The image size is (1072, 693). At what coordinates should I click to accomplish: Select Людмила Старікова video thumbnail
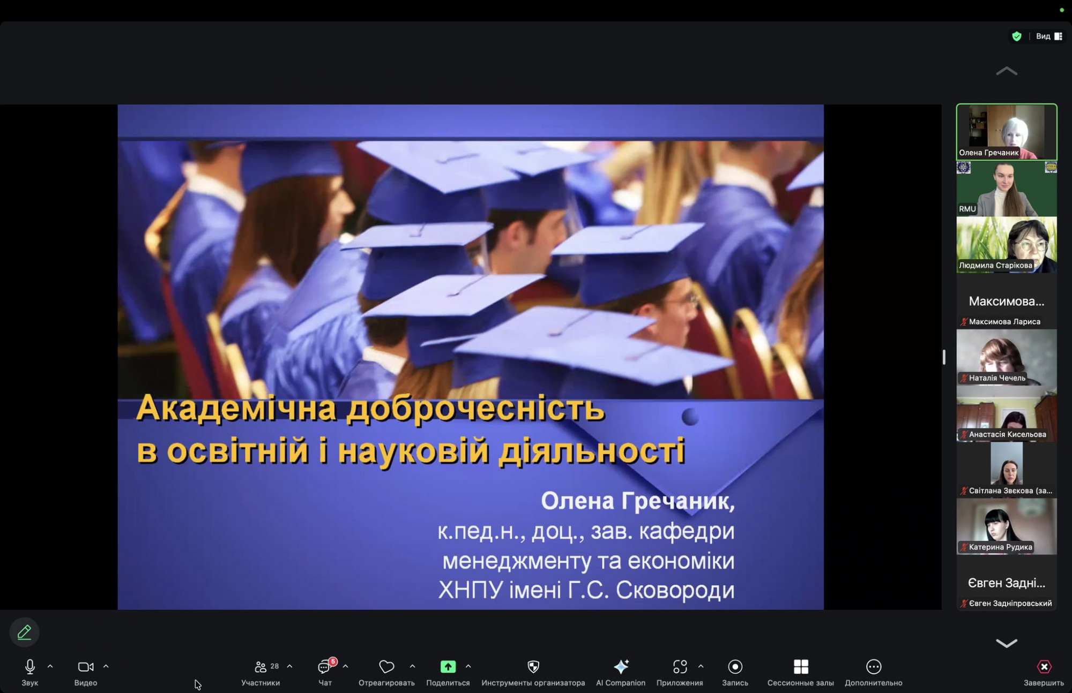1006,245
